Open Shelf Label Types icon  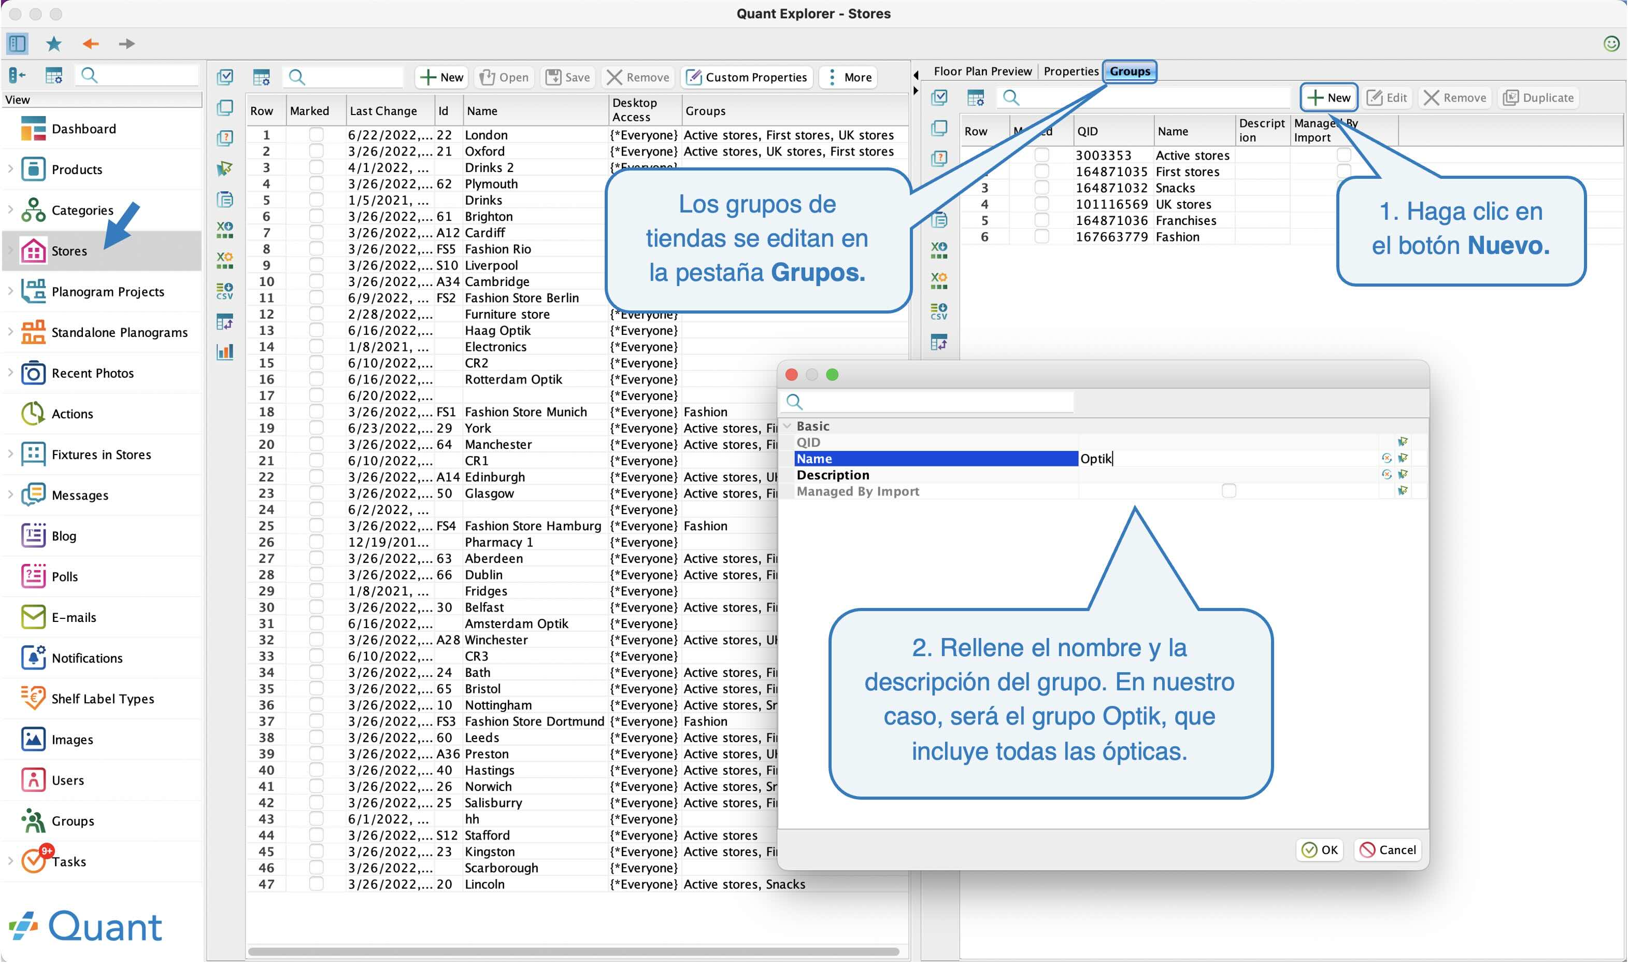33,698
